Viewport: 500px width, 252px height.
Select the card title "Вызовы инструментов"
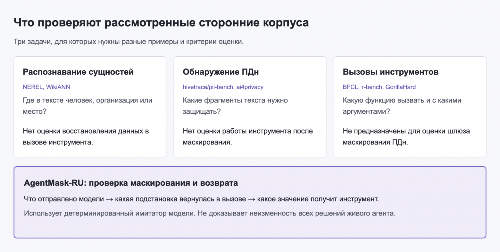(391, 72)
